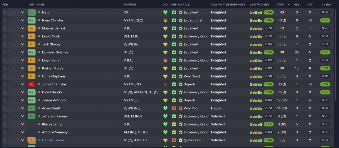Click Ryan Christie's last 5 games form bars
Screen dimensions: 339x148
(256, 20)
